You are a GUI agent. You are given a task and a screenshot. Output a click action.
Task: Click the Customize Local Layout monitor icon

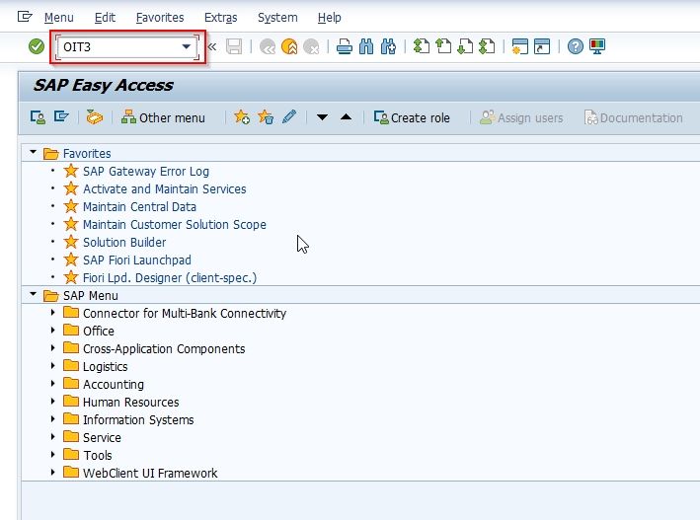point(597,46)
